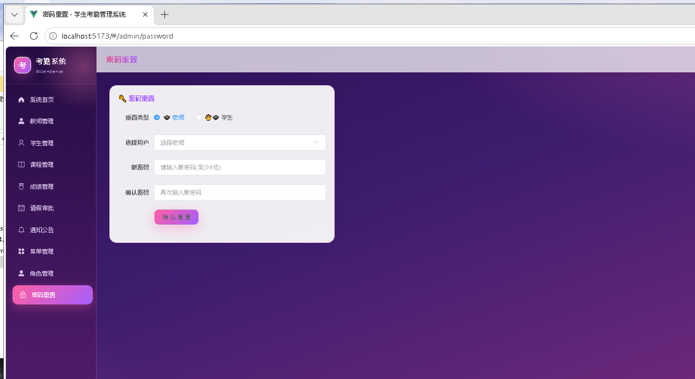Open 请假审批 menu item
Image resolution: width=695 pixels, height=379 pixels.
[x=52, y=208]
